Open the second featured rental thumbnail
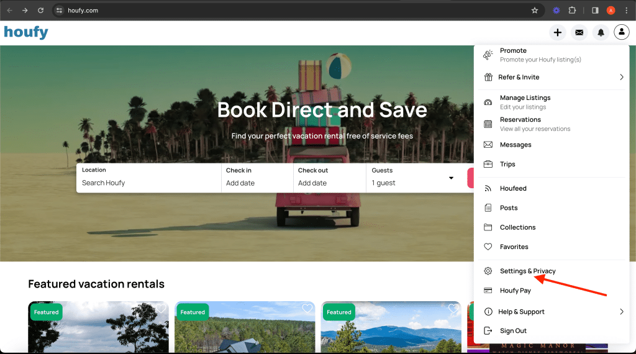This screenshot has height=354, width=636. pyautogui.click(x=245, y=327)
